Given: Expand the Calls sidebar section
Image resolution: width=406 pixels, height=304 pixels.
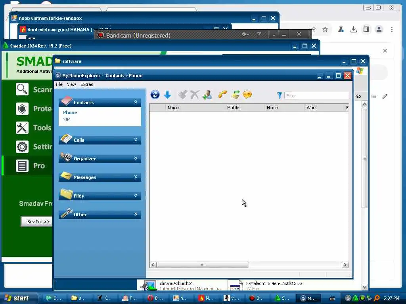Looking at the screenshot, I should pos(136,140).
